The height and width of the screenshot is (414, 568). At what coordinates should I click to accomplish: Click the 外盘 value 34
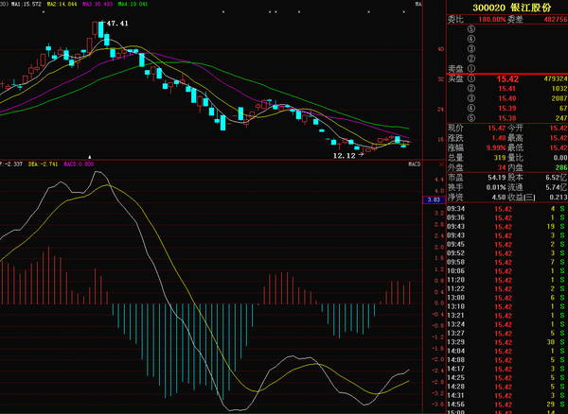[502, 167]
